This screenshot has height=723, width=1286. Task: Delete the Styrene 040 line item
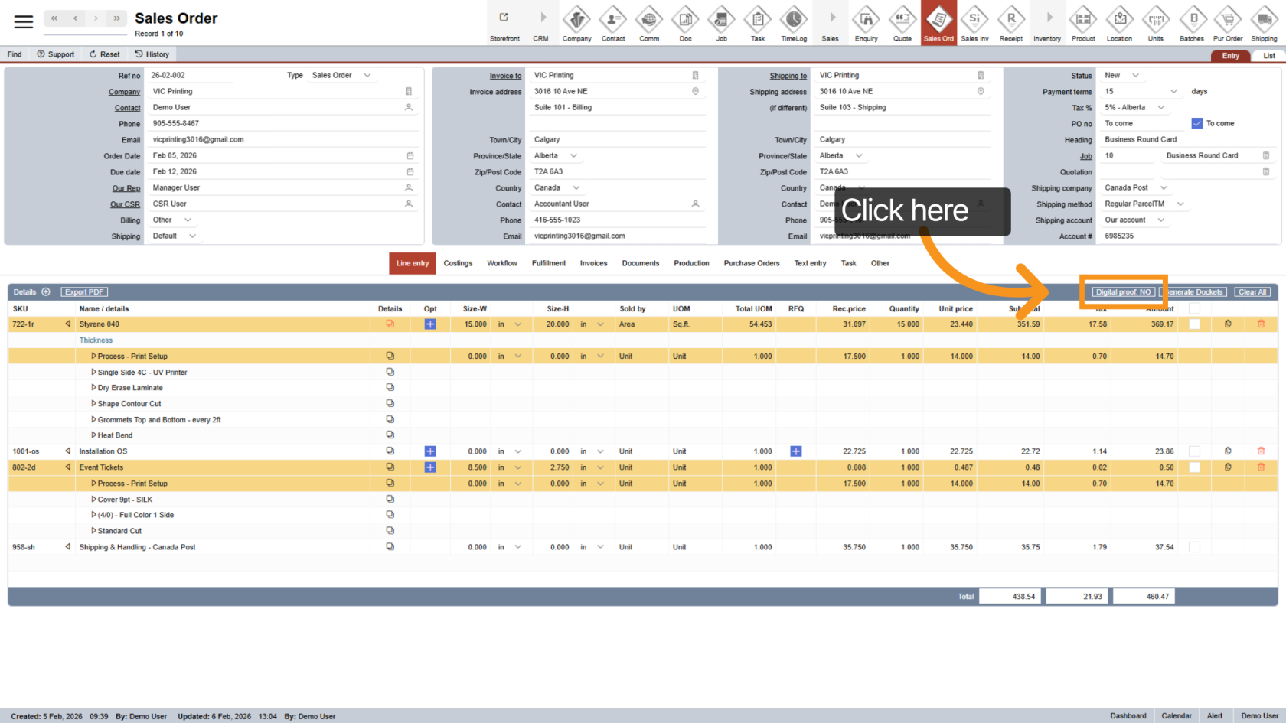(1261, 324)
